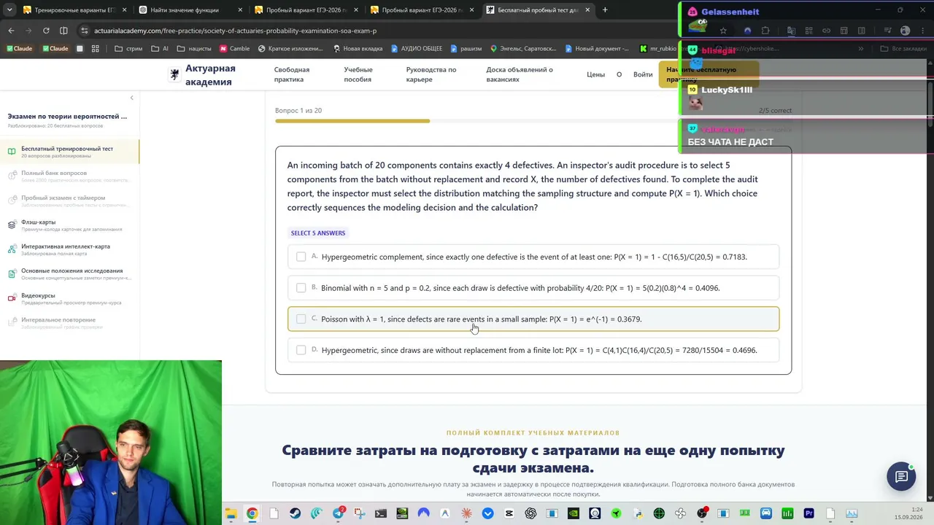Open the 'Бесплатный тренировочный тест' sidebar item
The image size is (934, 525).
(x=69, y=152)
